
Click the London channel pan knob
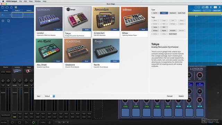coord(15,81)
